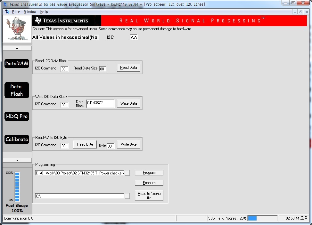Focus the Read Data Size field
Image resolution: width=312 pixels, height=225 pixels.
[103, 69]
